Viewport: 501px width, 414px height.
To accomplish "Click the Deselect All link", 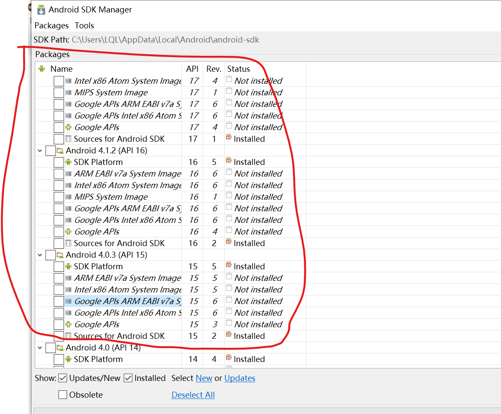I will 193,395.
